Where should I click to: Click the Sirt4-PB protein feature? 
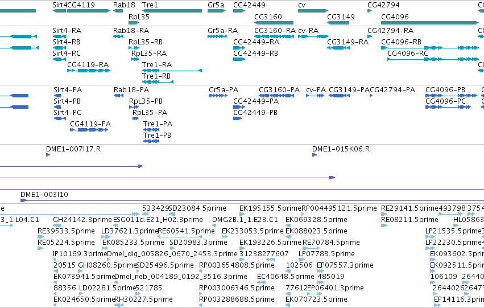(x=57, y=107)
